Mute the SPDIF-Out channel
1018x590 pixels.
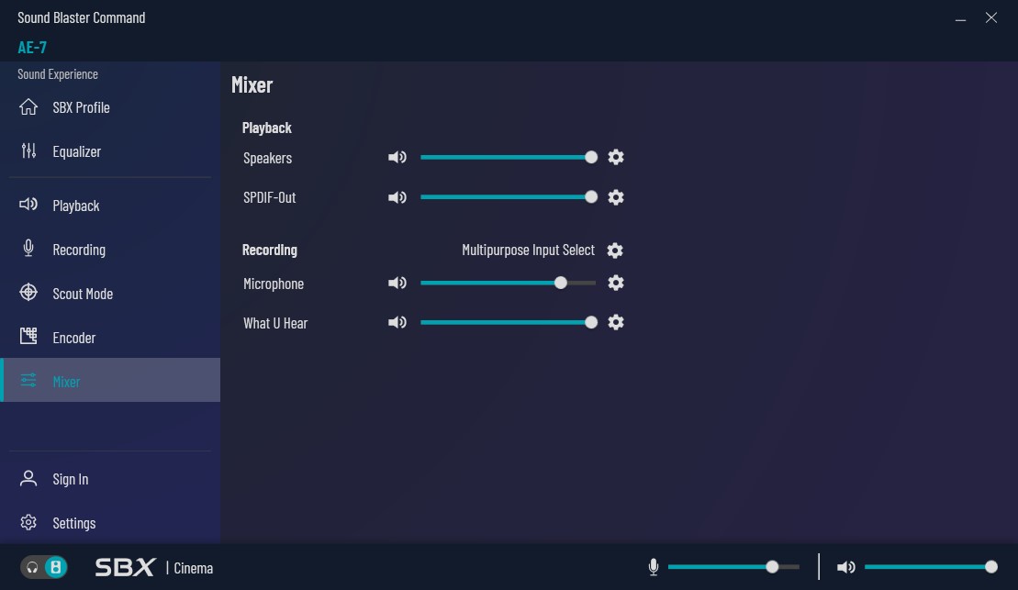pos(397,197)
